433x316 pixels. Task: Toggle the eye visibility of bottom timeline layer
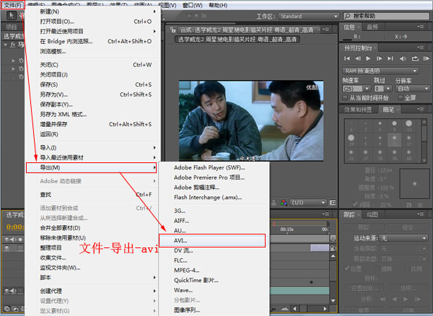point(7,291)
